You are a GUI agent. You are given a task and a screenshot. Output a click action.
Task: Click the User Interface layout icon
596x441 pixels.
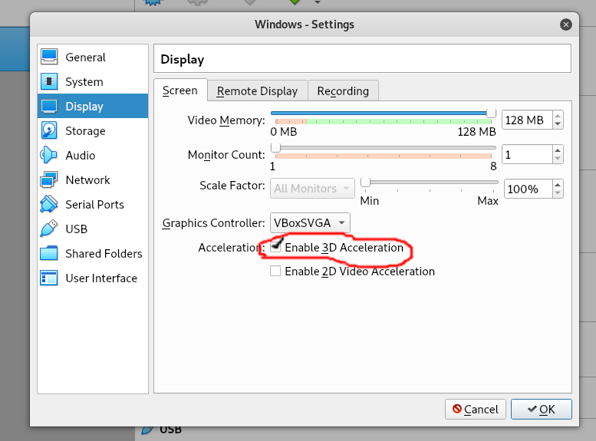pyautogui.click(x=49, y=278)
